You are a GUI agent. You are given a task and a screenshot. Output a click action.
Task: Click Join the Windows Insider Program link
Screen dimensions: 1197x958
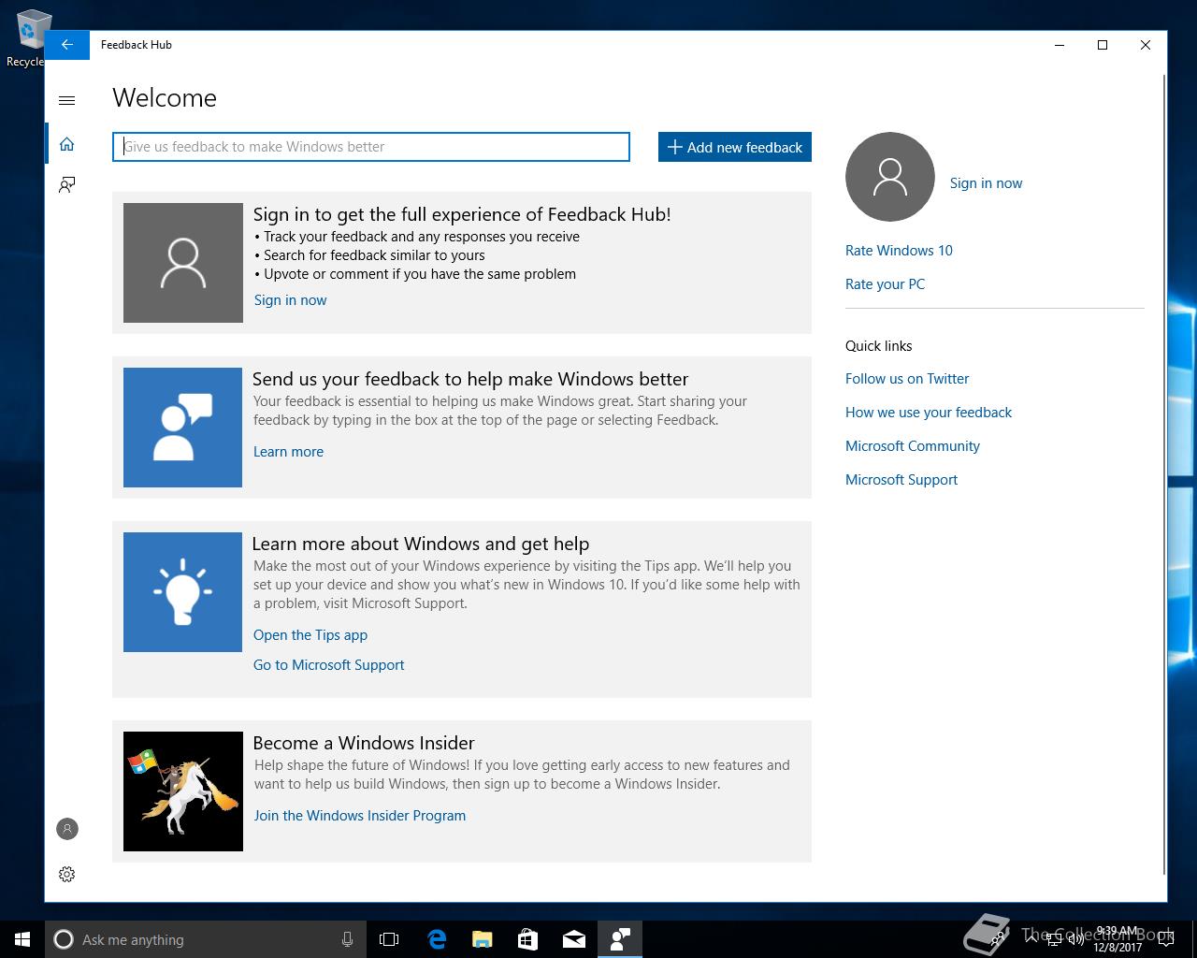(360, 816)
